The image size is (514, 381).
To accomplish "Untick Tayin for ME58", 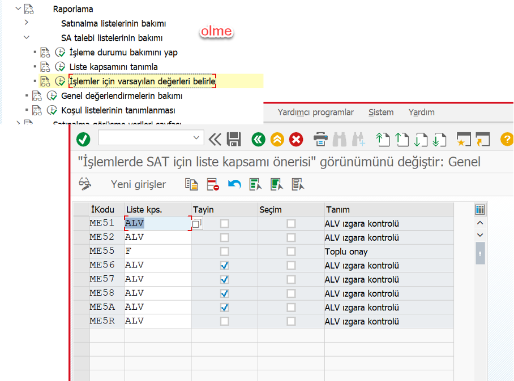I will pos(225,293).
